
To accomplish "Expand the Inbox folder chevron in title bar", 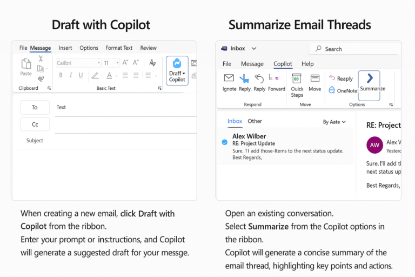I will pos(254,49).
